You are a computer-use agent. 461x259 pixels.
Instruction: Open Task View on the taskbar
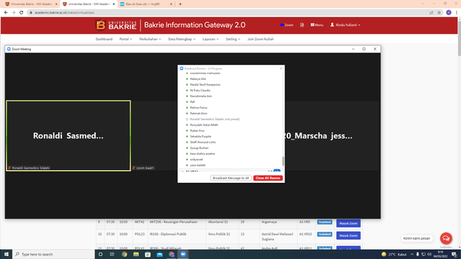(112, 254)
